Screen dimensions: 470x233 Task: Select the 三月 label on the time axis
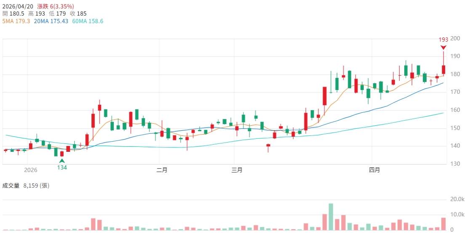pyautogui.click(x=237, y=170)
